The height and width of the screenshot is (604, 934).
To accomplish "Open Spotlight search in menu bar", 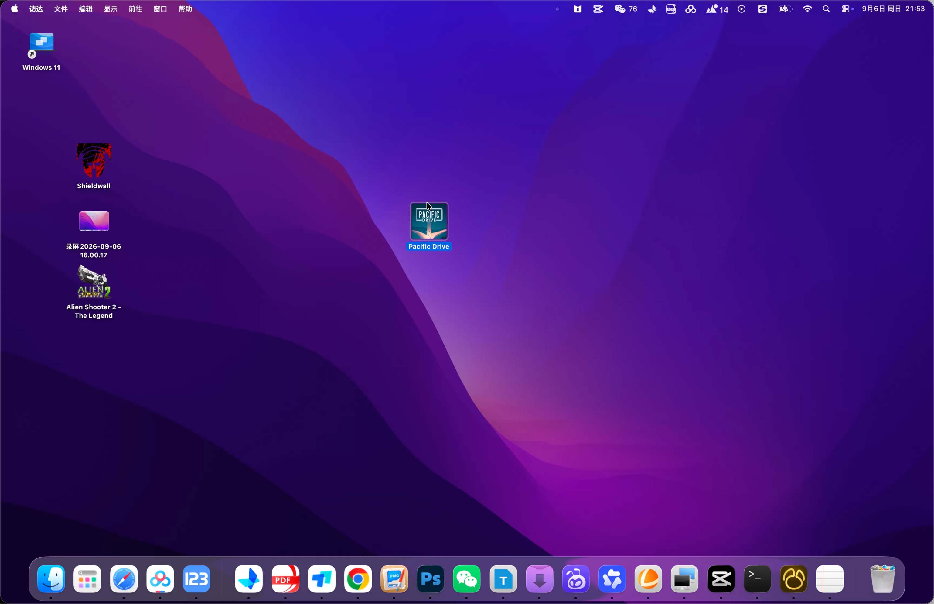I will click(826, 9).
